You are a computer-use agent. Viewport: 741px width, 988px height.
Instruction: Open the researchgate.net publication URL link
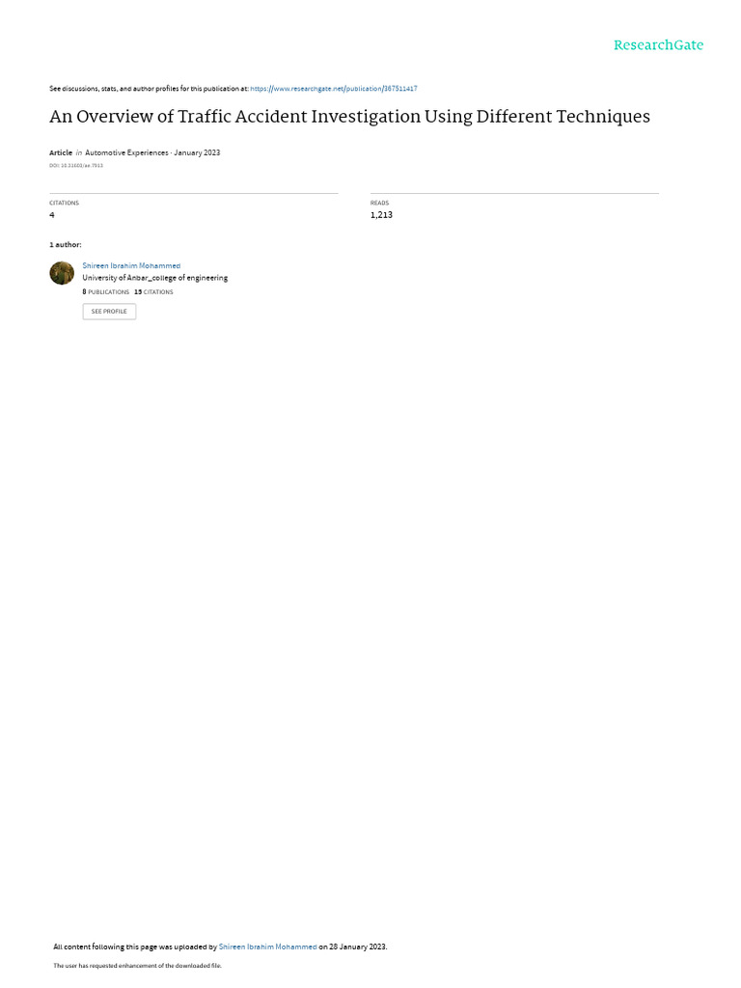(333, 89)
